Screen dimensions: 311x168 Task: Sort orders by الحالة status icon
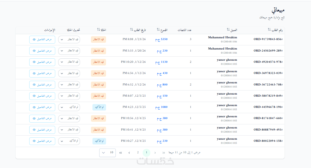99,30
